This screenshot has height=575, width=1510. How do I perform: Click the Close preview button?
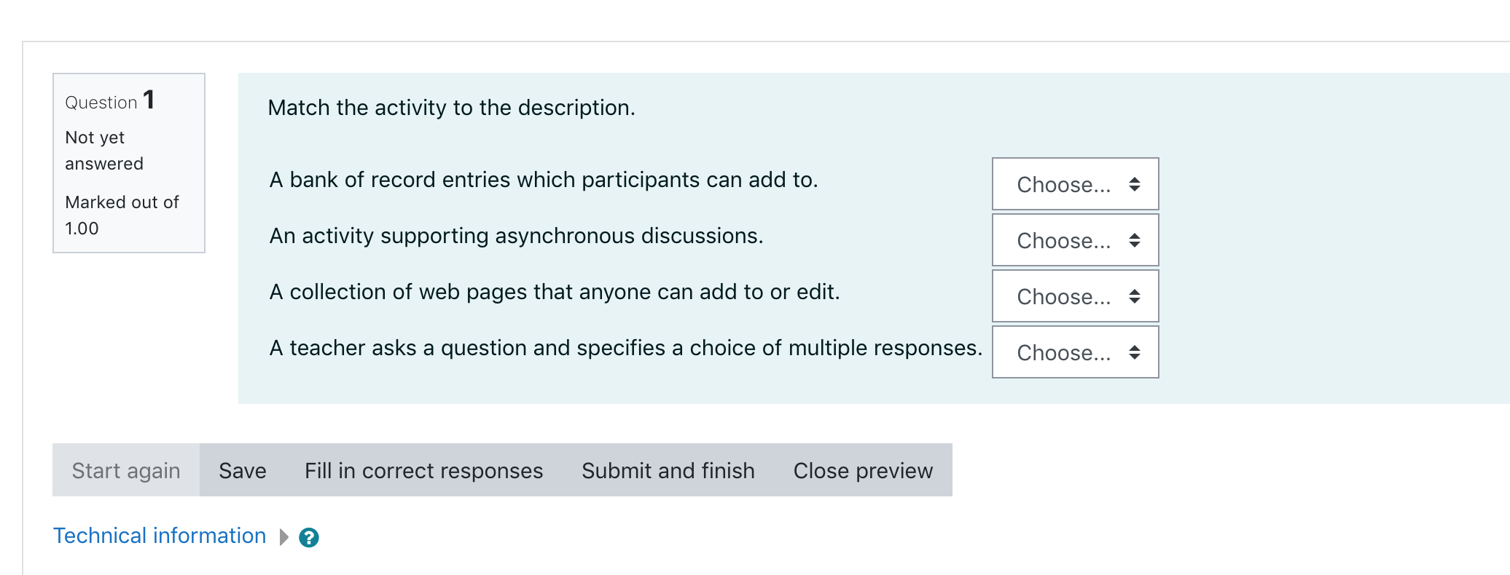[x=863, y=470]
